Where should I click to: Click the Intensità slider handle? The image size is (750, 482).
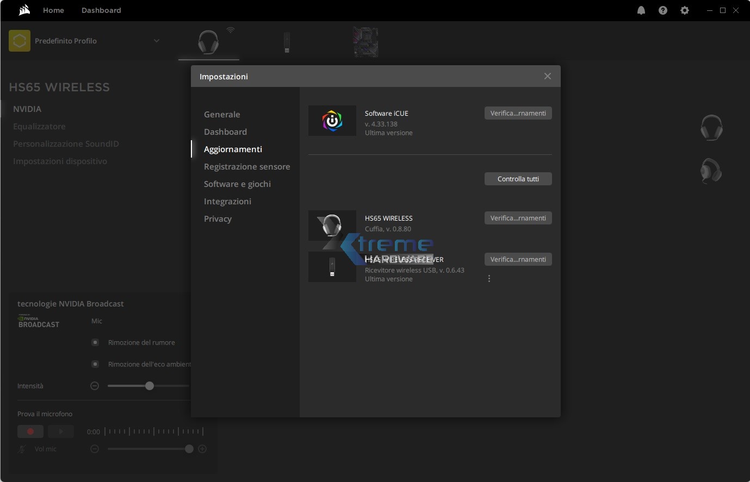tap(150, 386)
